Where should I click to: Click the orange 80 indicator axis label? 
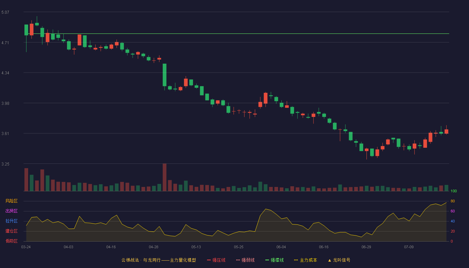453,201
